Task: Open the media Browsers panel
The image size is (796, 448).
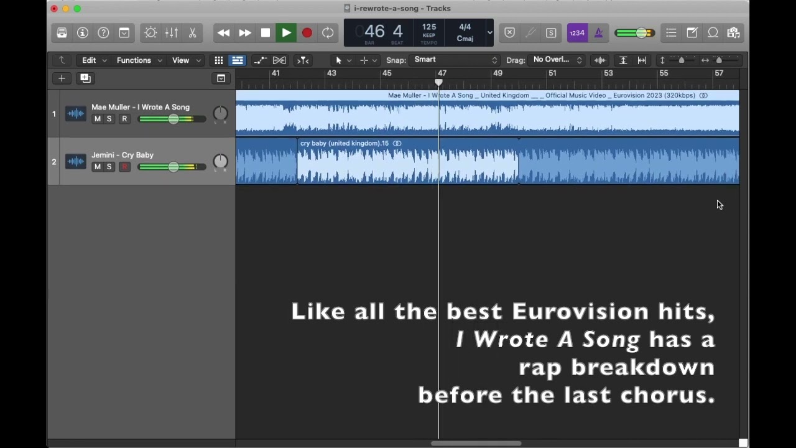Action: click(734, 33)
